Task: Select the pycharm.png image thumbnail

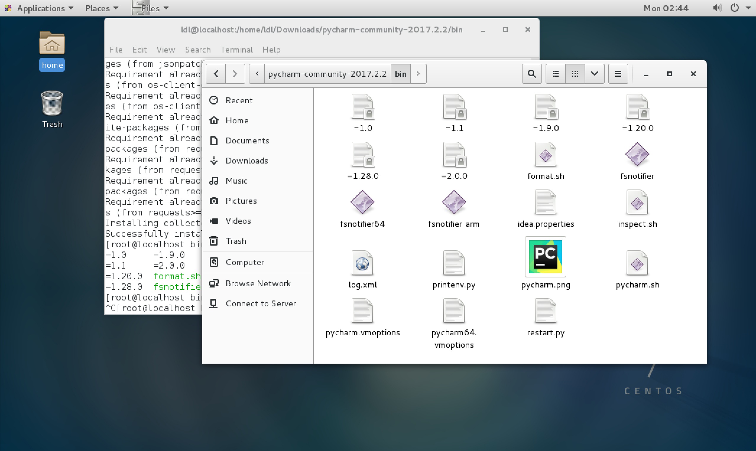Action: [545, 257]
